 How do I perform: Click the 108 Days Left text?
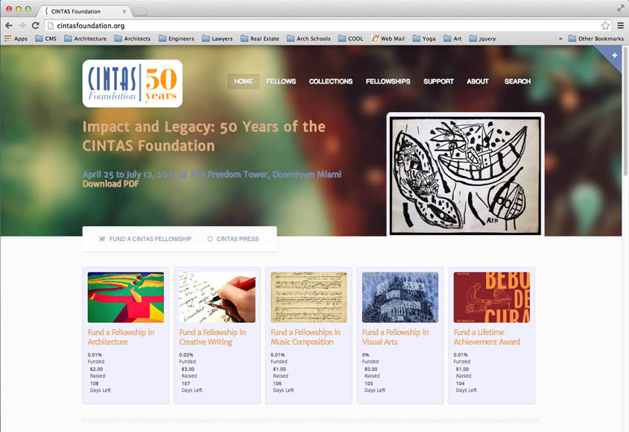[x=101, y=386]
